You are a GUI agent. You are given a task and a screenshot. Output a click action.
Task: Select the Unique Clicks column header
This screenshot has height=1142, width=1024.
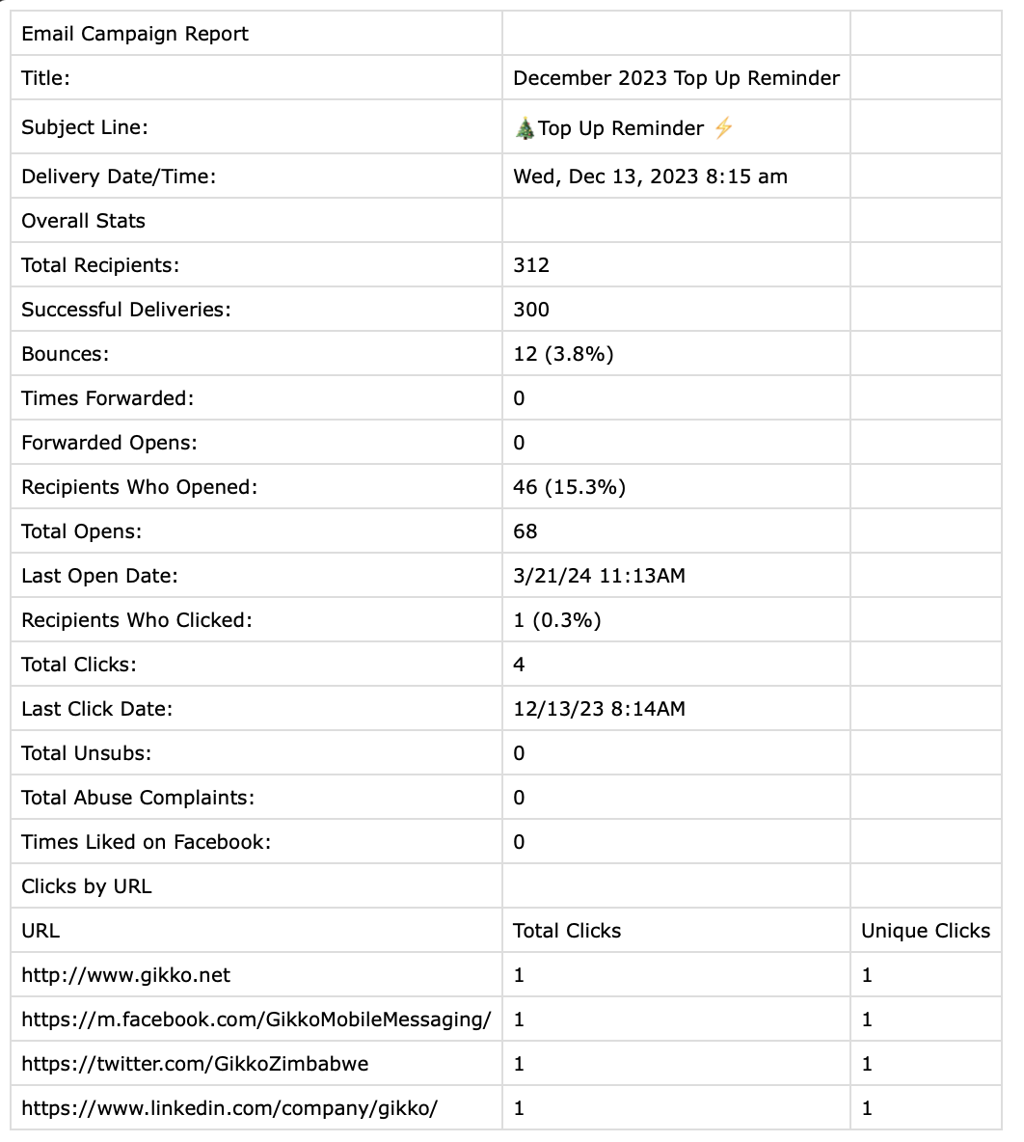[x=926, y=931]
